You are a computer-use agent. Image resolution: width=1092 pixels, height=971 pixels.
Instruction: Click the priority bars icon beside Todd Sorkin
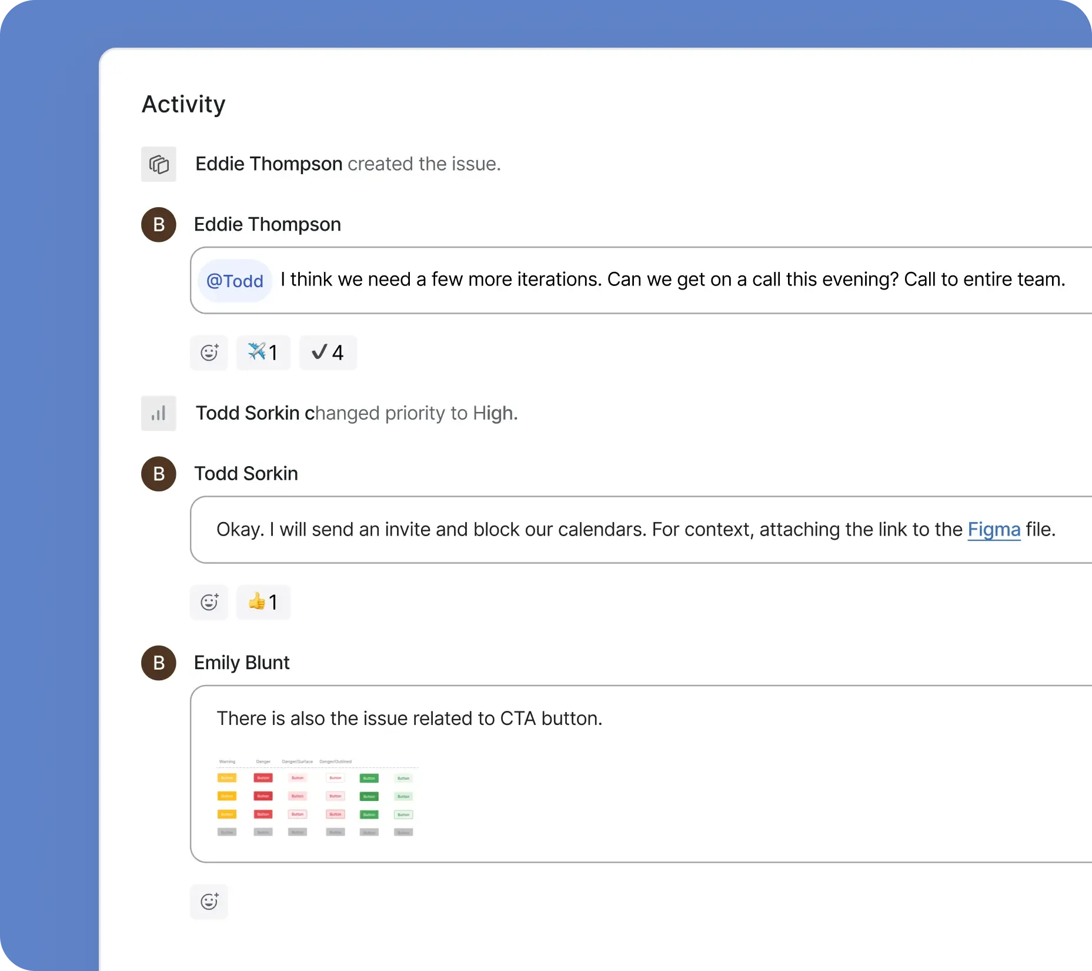[158, 413]
